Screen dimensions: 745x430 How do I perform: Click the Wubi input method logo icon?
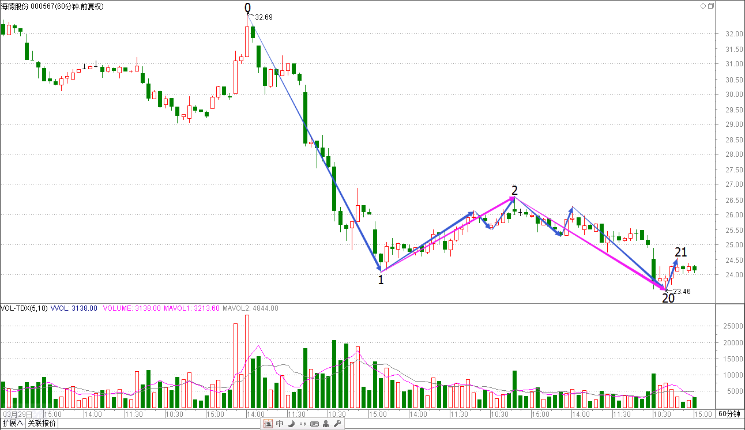[x=268, y=424]
